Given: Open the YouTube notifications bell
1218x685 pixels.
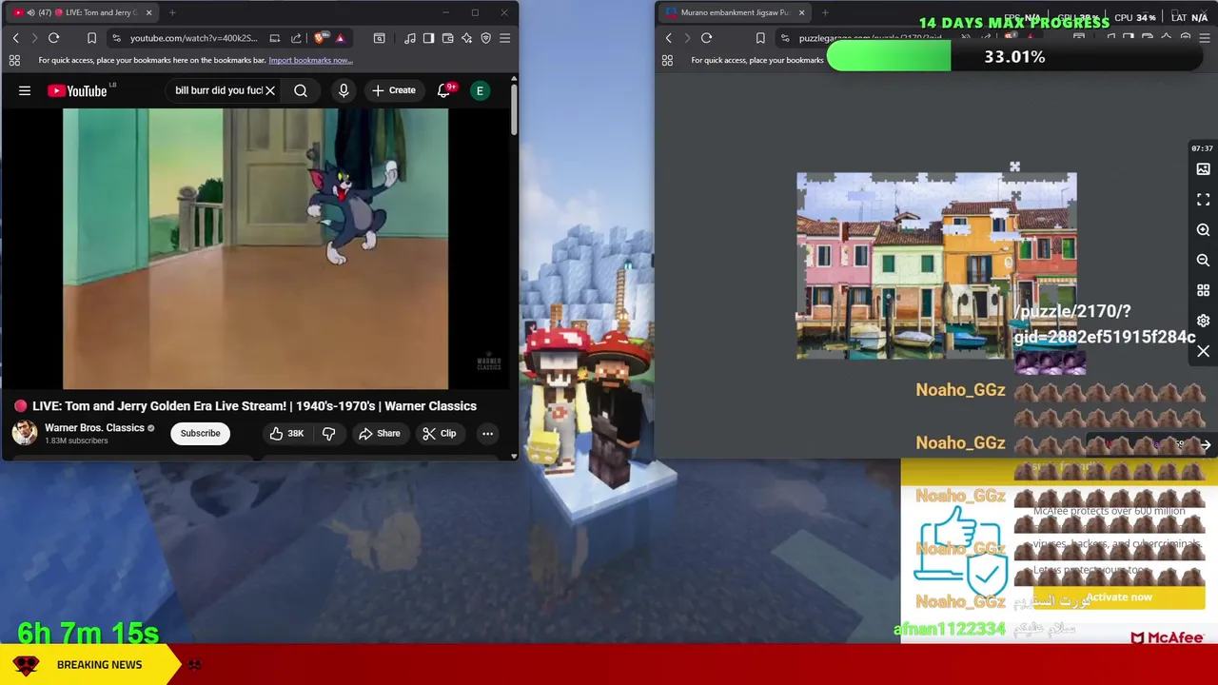Looking at the screenshot, I should [443, 90].
